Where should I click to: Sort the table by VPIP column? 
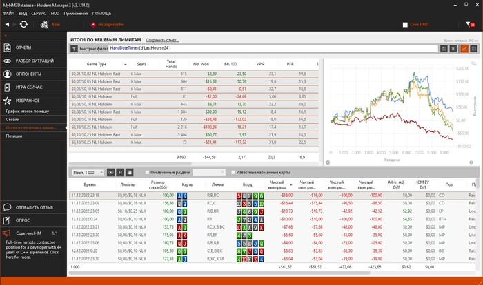click(260, 64)
